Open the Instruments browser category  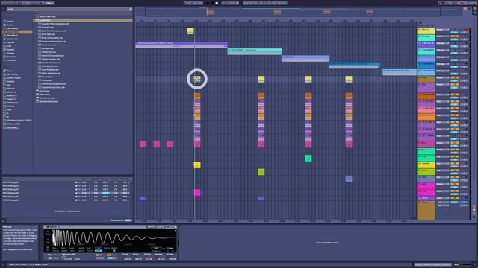12,28
